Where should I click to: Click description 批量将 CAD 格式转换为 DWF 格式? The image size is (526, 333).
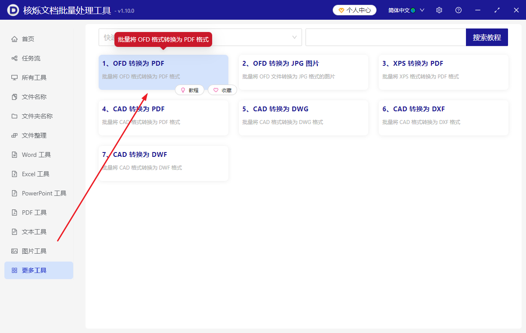click(x=142, y=168)
